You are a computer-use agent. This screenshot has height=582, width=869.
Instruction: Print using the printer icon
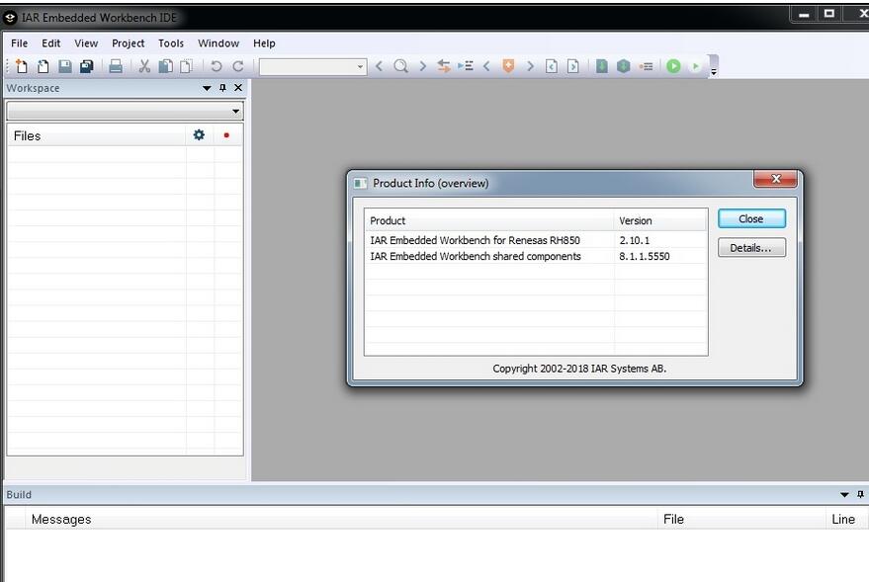pyautogui.click(x=116, y=66)
